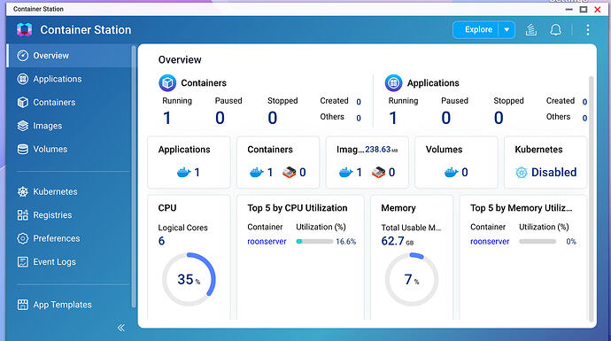Click the 238.63 MB image size value

(381, 150)
